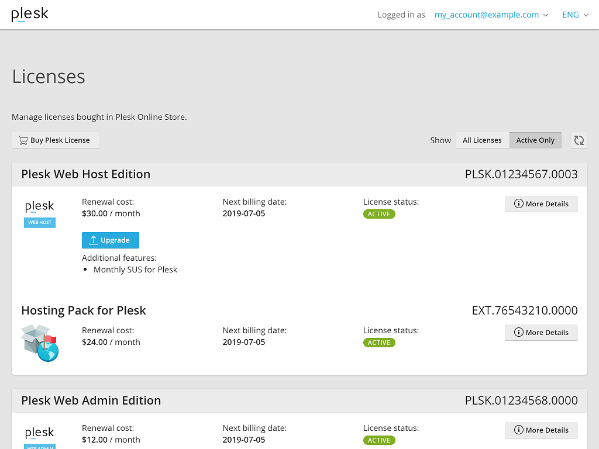Click the Hosting Pack box icon

tap(40, 343)
